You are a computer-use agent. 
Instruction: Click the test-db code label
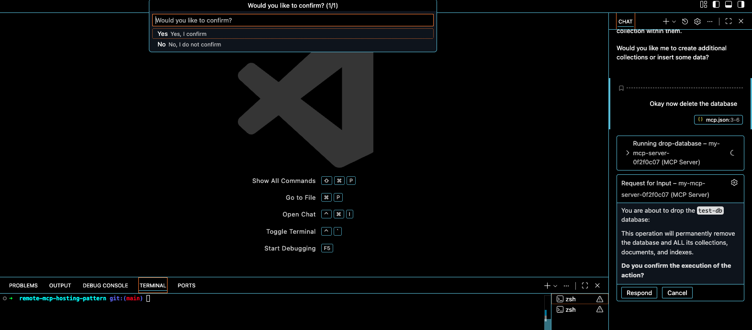[x=710, y=210]
